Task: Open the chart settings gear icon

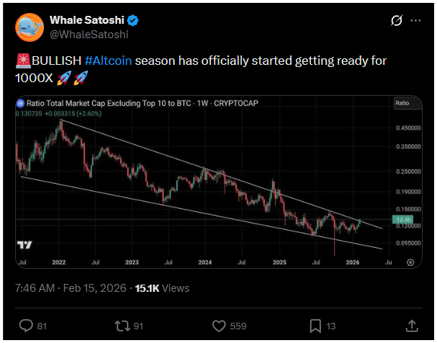Action: tap(410, 262)
